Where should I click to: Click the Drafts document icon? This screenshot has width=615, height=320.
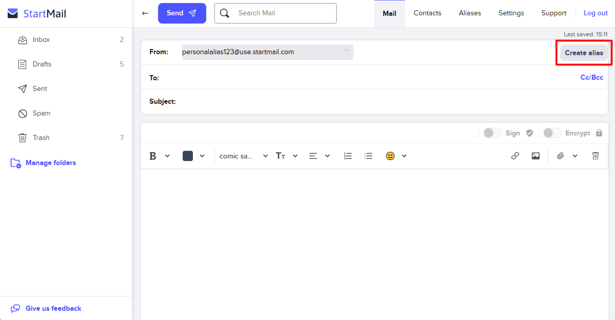pyautogui.click(x=23, y=64)
